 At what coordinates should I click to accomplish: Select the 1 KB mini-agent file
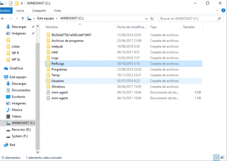point(124,98)
